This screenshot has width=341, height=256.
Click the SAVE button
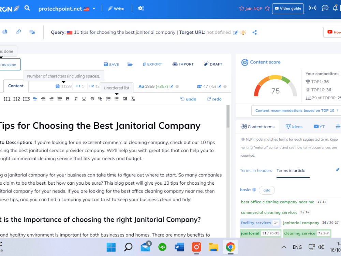pos(112,64)
